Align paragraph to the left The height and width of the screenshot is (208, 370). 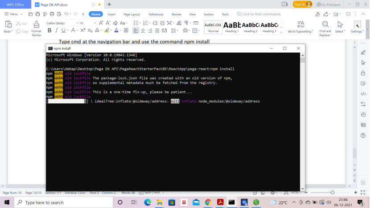pos(136,31)
